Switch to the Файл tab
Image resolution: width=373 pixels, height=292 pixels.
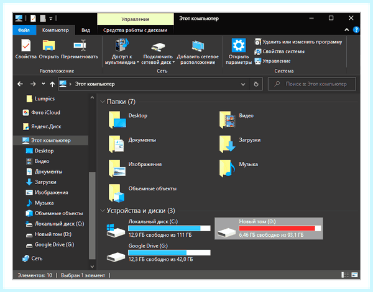pos(24,30)
